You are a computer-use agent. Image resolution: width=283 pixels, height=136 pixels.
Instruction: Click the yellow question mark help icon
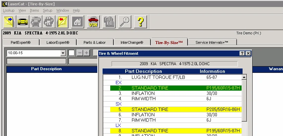click(140, 22)
